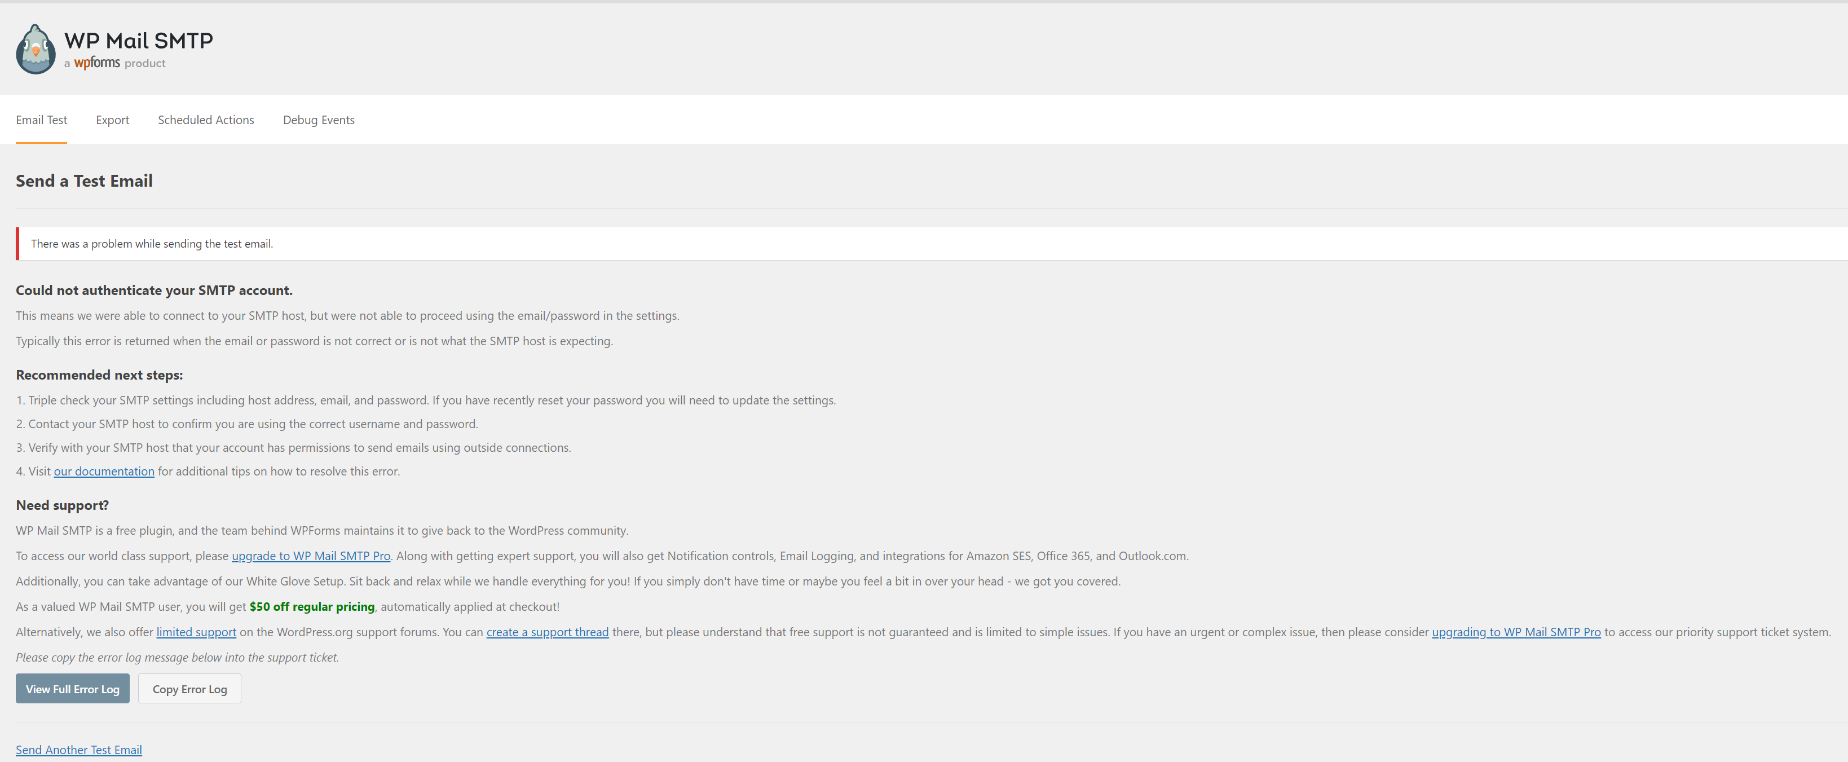1848x762 pixels.
Task: Click step 2 'Contact your SMTP host' text
Action: [x=247, y=424]
